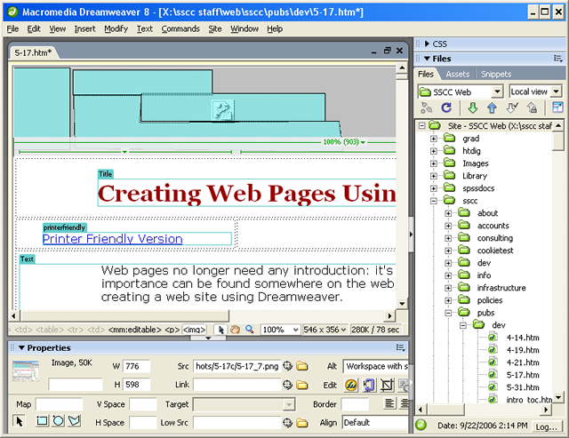Expand the grad folder
569x438 pixels.
(433, 139)
